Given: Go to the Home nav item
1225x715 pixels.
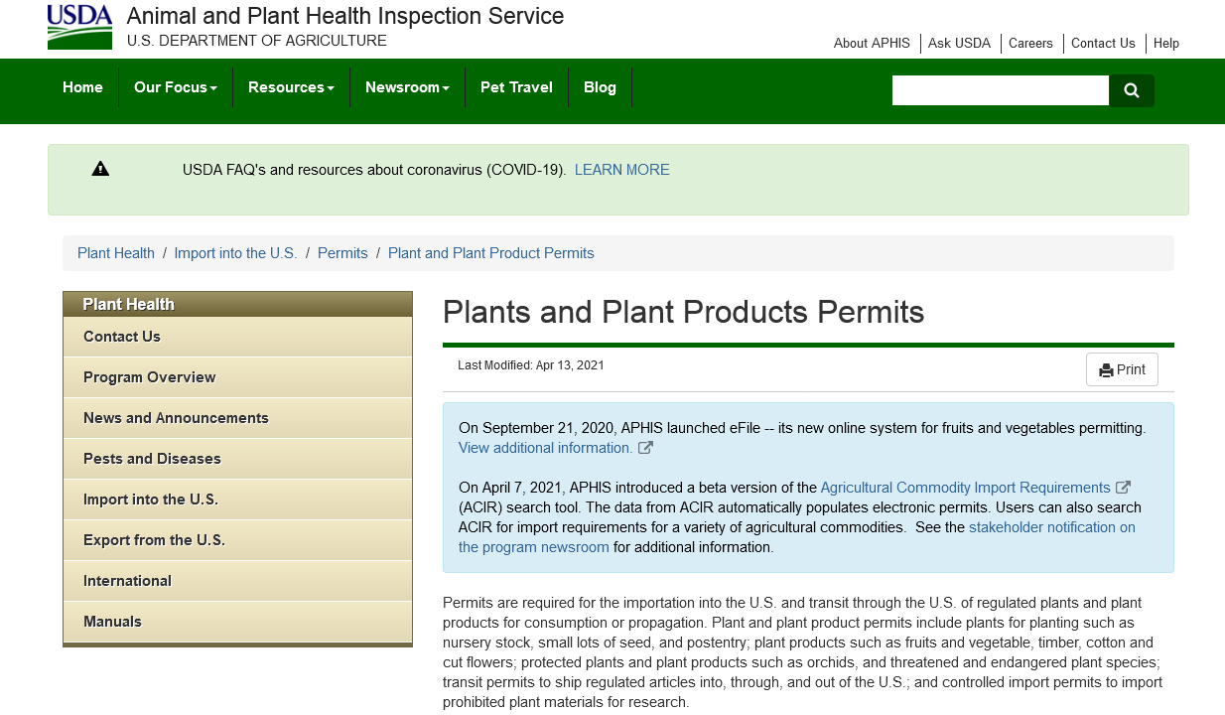Looking at the screenshot, I should (x=82, y=87).
